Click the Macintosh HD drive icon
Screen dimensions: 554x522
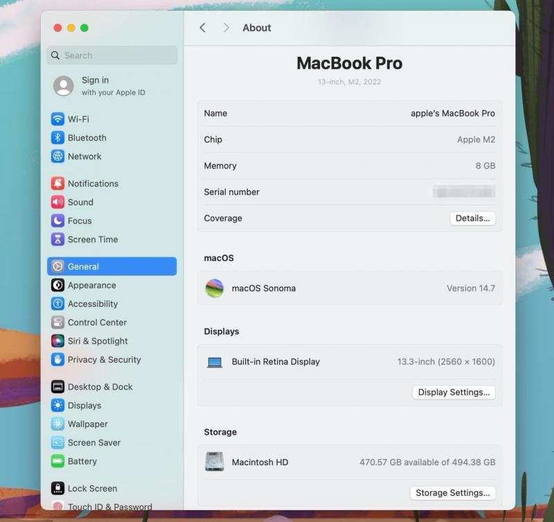point(215,461)
